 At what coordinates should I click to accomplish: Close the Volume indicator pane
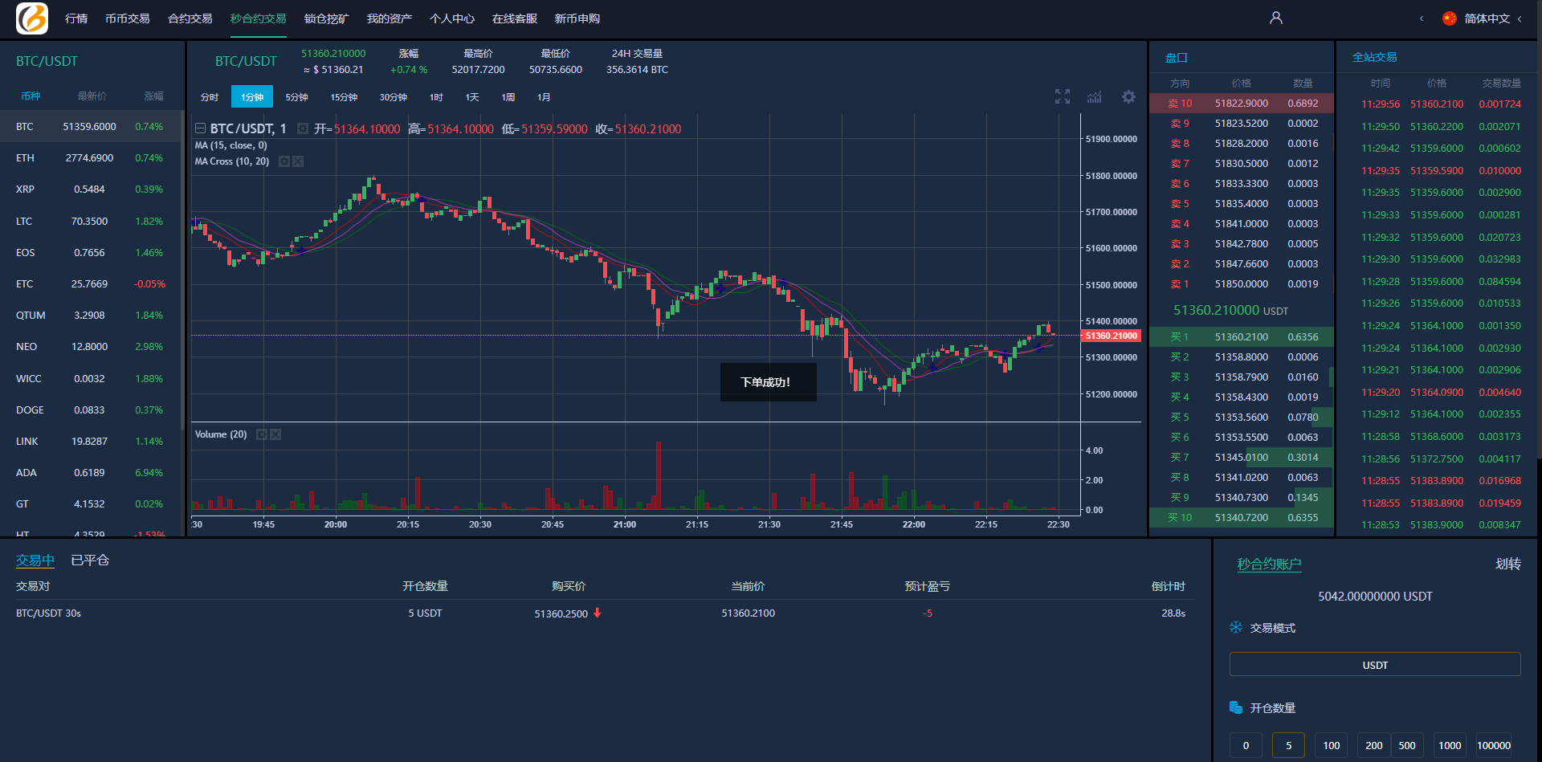pos(275,434)
